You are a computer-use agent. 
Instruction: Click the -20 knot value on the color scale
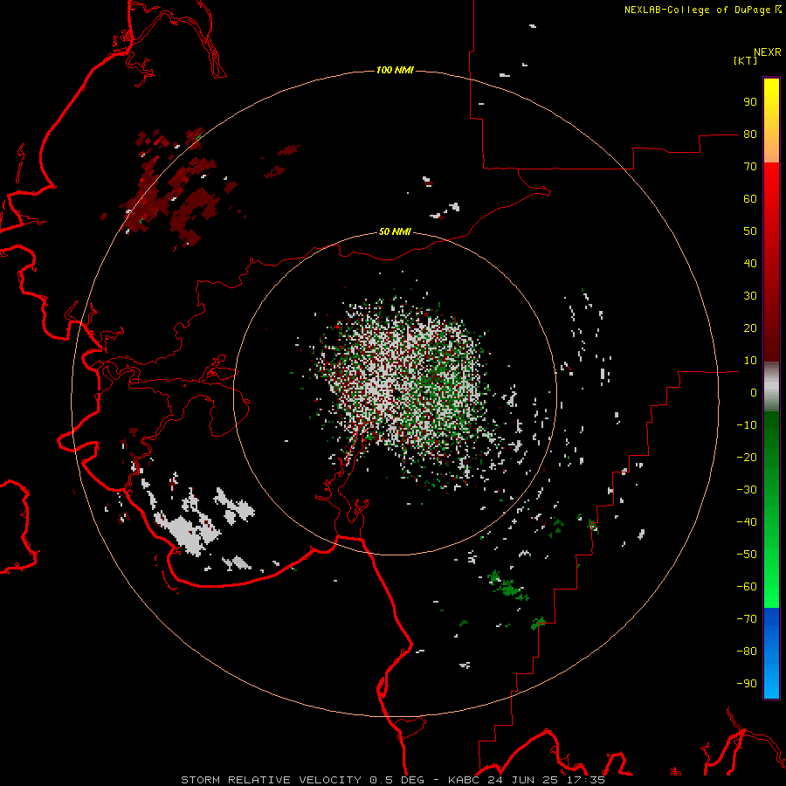pyautogui.click(x=747, y=458)
